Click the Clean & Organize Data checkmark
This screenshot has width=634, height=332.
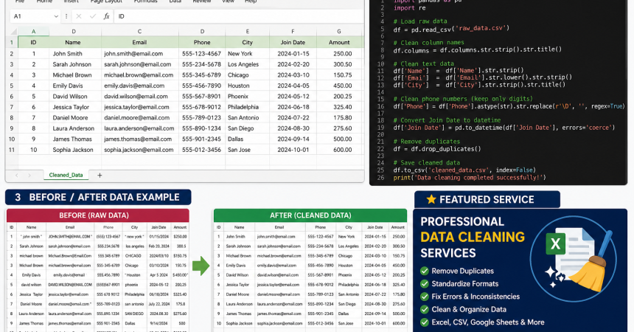point(424,309)
